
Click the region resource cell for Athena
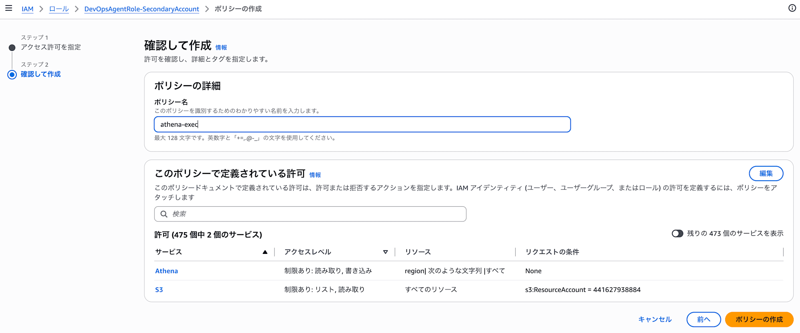point(455,271)
